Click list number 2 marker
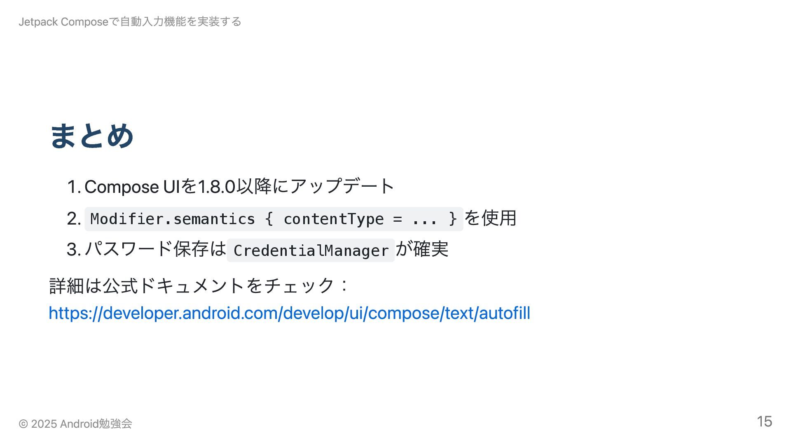This screenshot has height=445, width=791. pos(74,218)
